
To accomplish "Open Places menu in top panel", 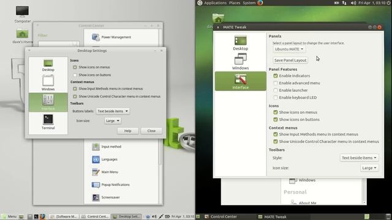I will (235, 2).
